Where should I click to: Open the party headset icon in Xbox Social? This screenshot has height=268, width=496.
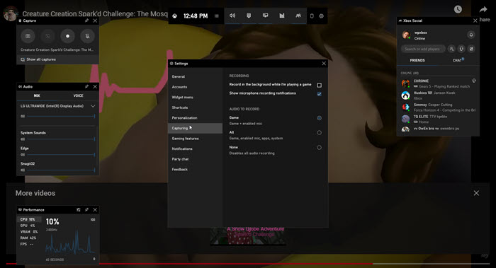point(461,49)
